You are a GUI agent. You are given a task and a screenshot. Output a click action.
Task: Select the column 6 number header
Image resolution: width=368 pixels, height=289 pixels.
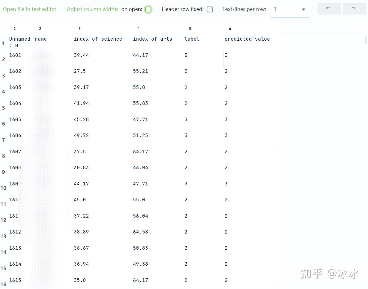click(230, 29)
